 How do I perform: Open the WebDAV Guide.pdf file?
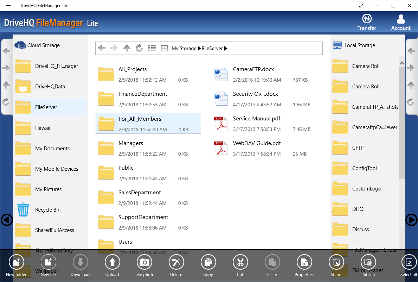(x=257, y=143)
